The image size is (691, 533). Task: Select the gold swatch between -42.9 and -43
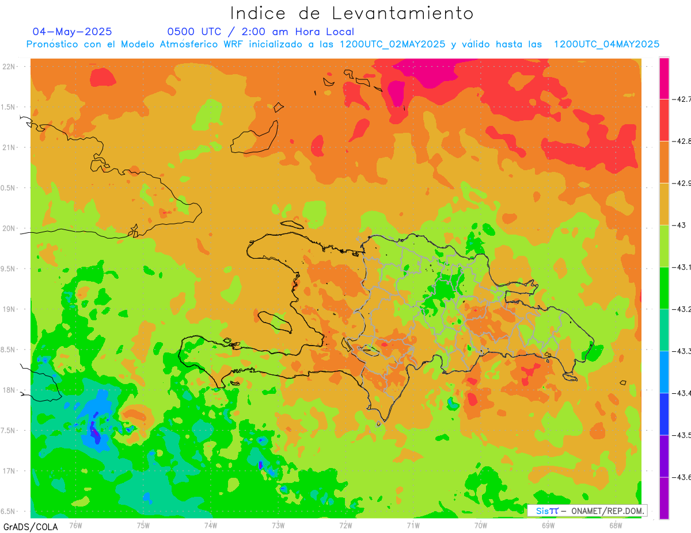pos(664,204)
